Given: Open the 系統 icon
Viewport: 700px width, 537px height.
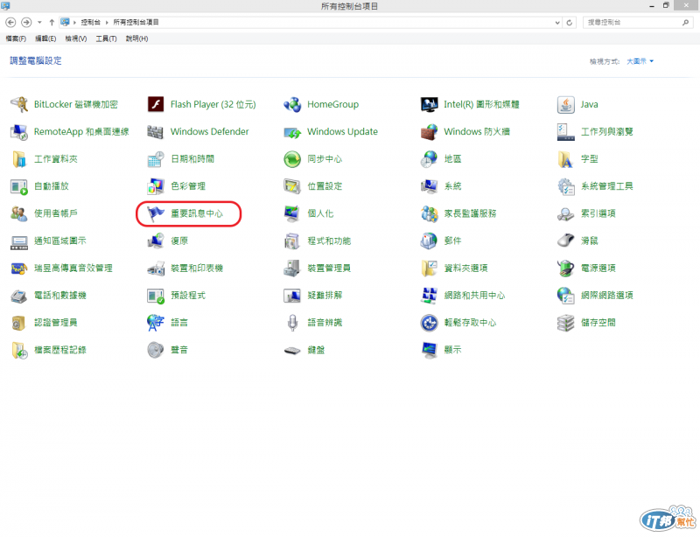Looking at the screenshot, I should (x=430, y=186).
